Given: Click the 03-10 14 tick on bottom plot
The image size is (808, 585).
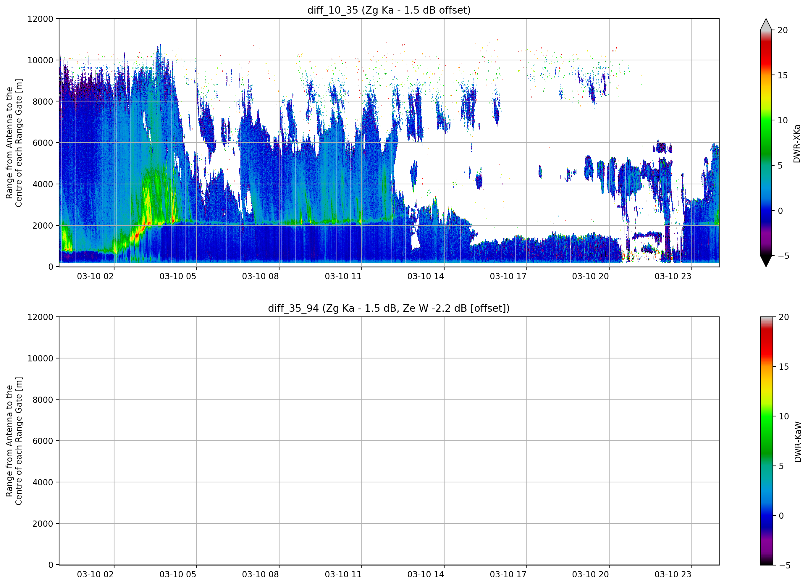Looking at the screenshot, I should coord(426,574).
